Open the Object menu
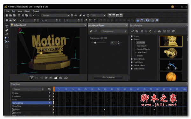The image size is (191, 119). coord(27,11)
